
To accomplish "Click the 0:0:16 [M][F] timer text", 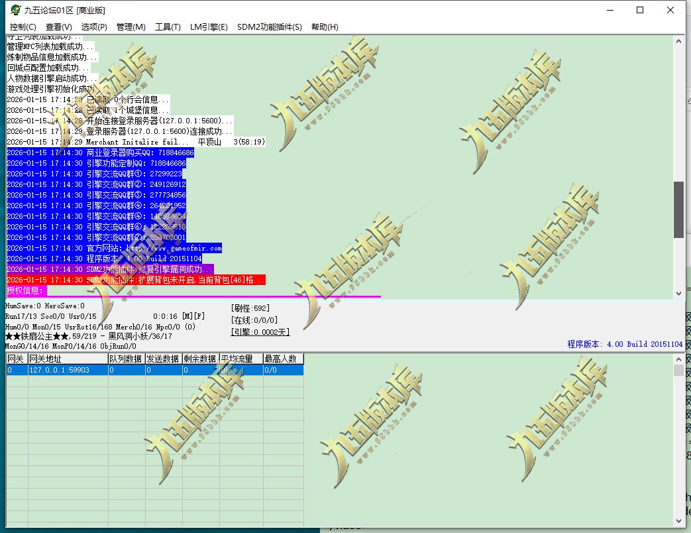I will pos(179,316).
